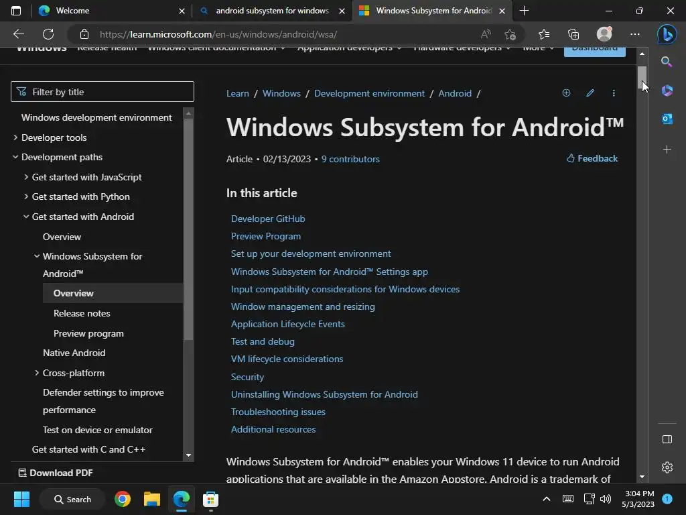Edit this article pencil icon
Image resolution: width=686 pixels, height=515 pixels.
590,93
